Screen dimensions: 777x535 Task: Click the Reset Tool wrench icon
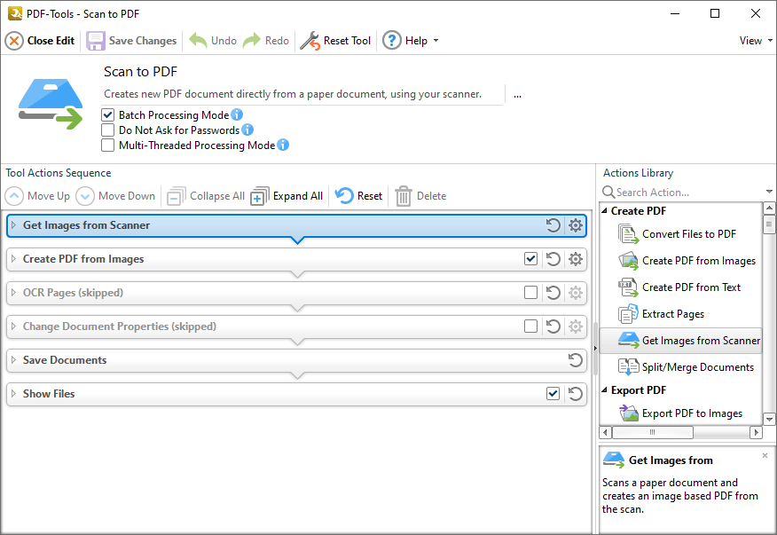(310, 41)
